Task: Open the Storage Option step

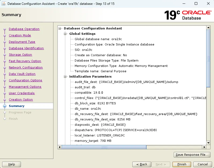Action: pos(20,55)
